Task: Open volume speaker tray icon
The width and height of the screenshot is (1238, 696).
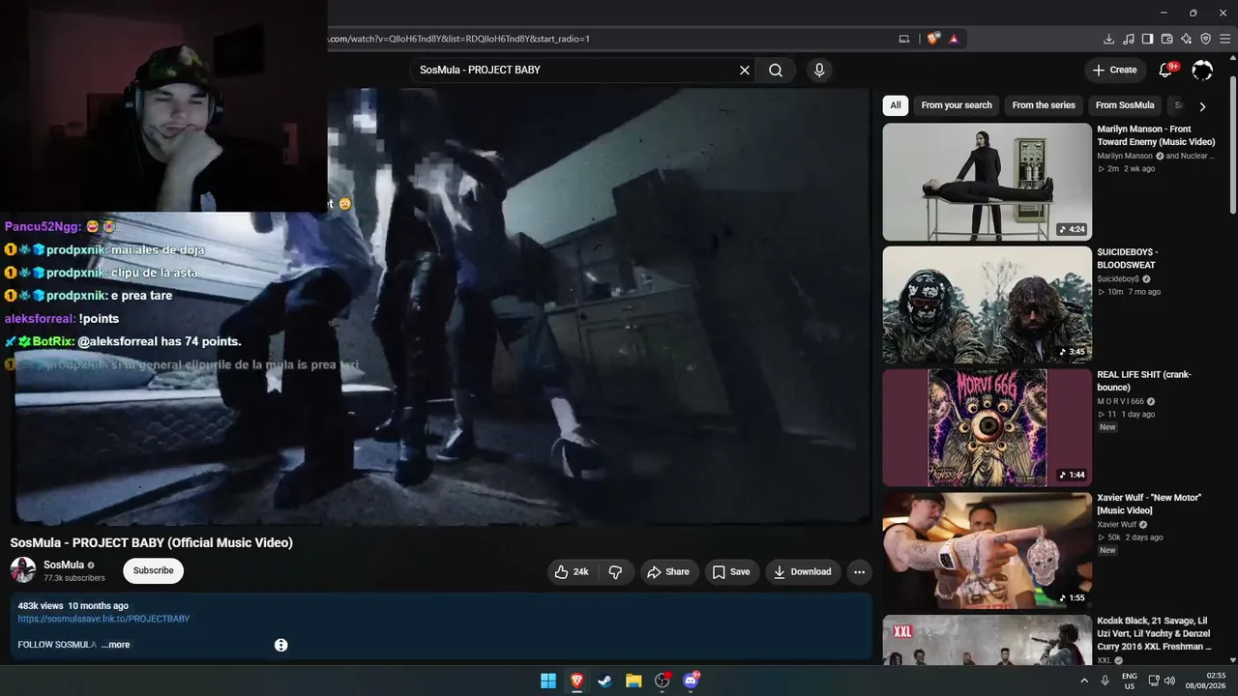Action: tap(1169, 681)
